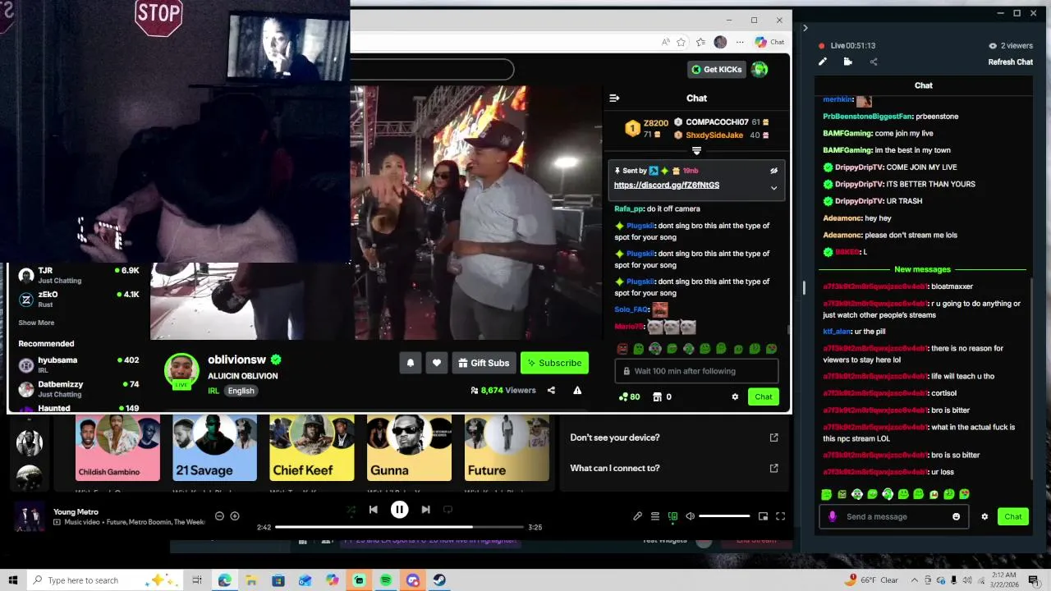Collapse the side panel arrow in streaming app
The height and width of the screenshot is (591, 1051).
click(x=805, y=28)
